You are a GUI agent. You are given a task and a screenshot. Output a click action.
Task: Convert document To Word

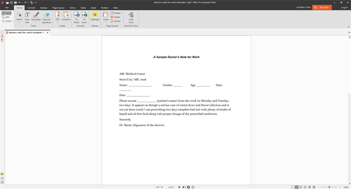76,17
